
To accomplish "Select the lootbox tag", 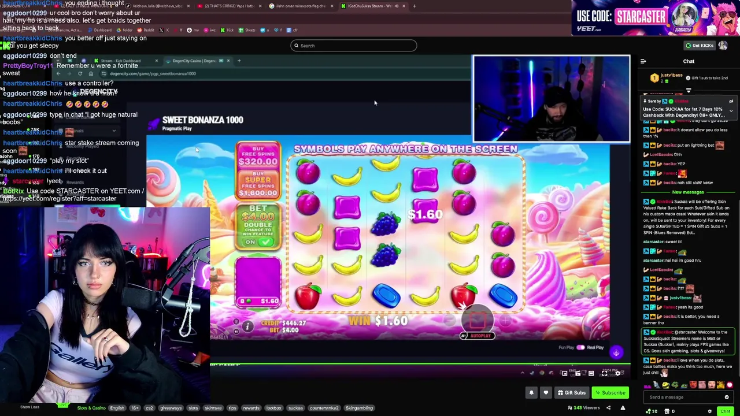I will (x=274, y=408).
